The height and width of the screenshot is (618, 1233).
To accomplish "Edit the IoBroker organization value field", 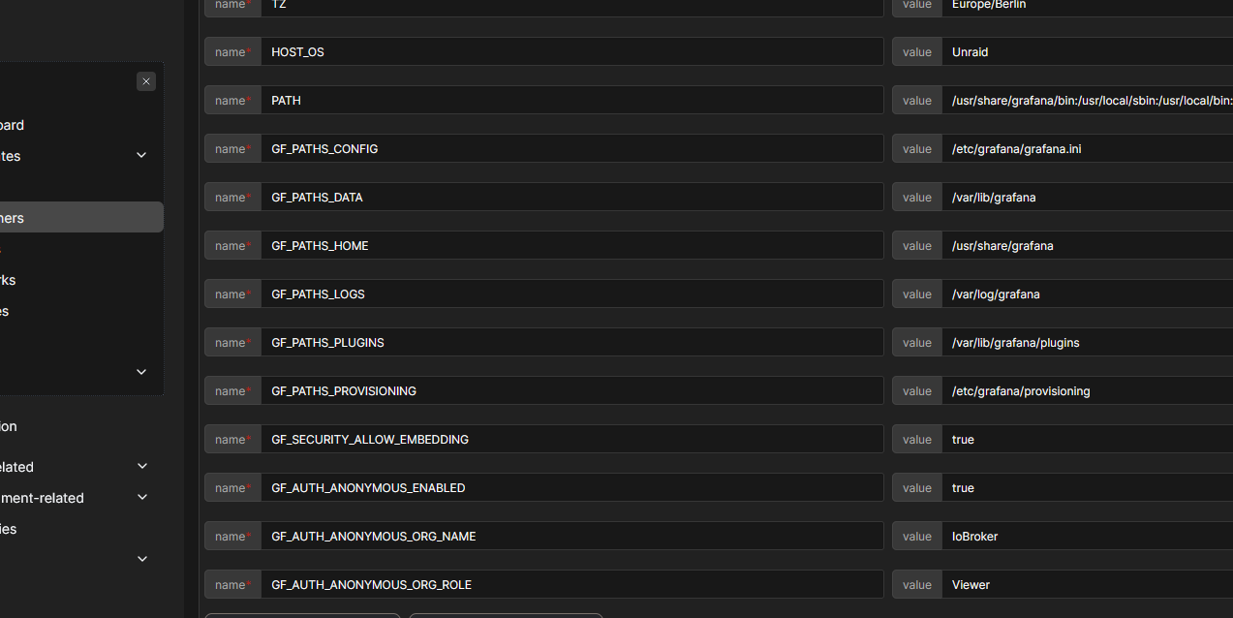I will pyautogui.click(x=1085, y=537).
